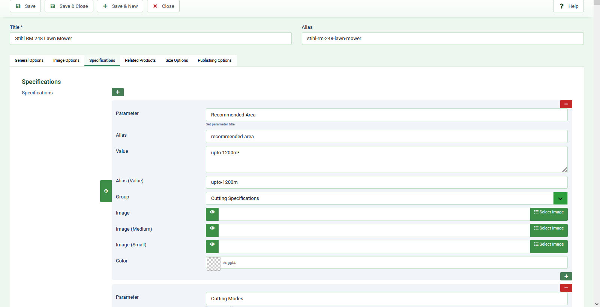Remove the Cutting Modes specification row
Screen dimensions: 600x307
coord(566,288)
